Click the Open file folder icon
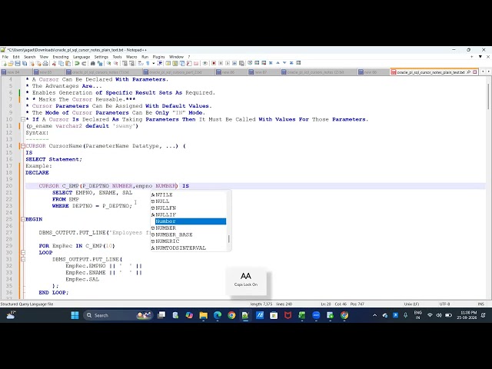 pos(11,63)
